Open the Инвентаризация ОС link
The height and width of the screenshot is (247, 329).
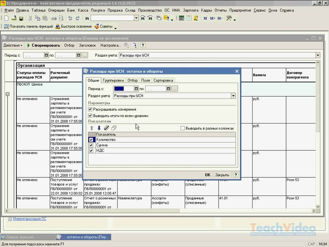(29, 219)
